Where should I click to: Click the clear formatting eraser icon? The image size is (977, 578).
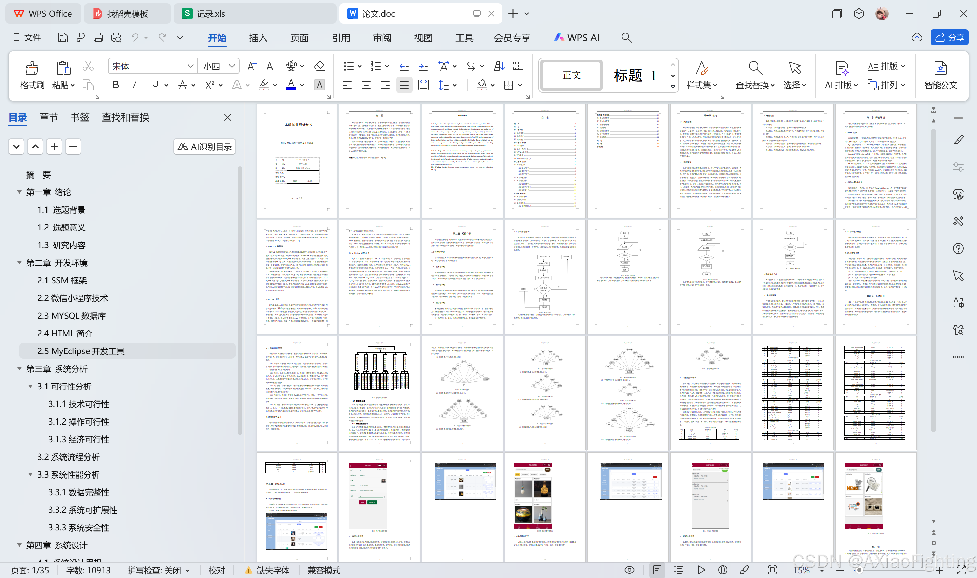click(319, 66)
